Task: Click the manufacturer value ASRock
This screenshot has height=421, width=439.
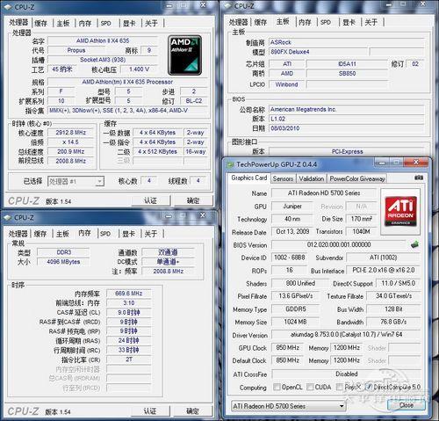Action: [x=346, y=42]
